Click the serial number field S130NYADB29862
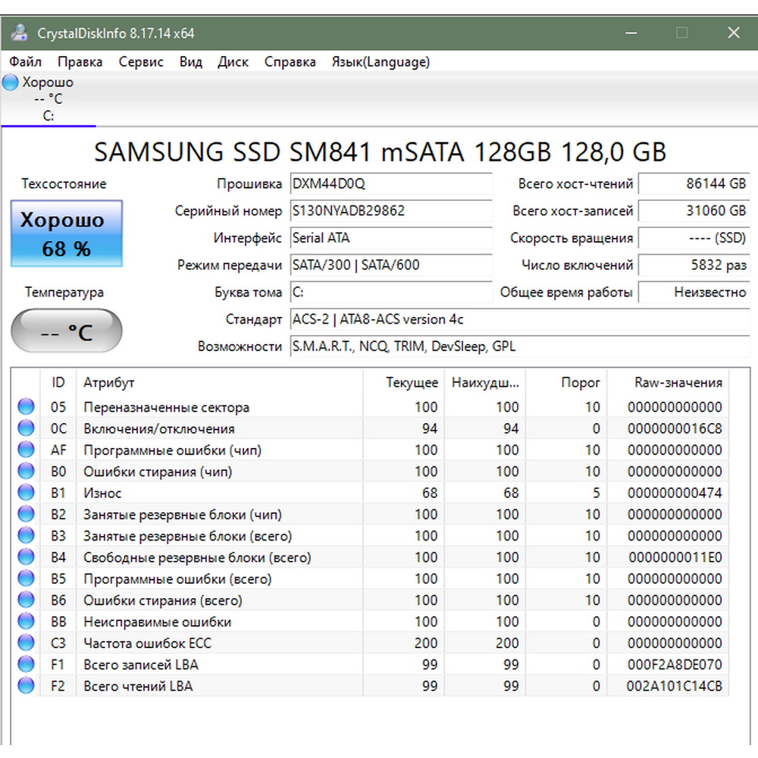 [x=390, y=211]
